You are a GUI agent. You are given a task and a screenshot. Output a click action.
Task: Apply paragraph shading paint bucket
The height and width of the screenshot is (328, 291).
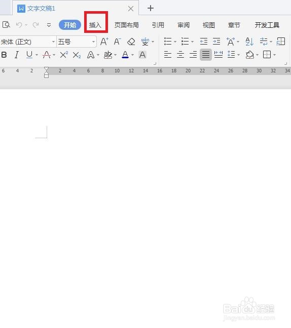point(249,55)
